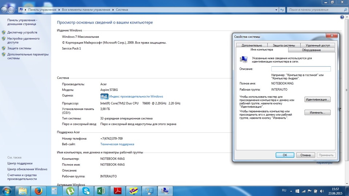Open 'Счетчики и средства производительности' link
The height and width of the screenshot is (196, 349).
pos(22,177)
